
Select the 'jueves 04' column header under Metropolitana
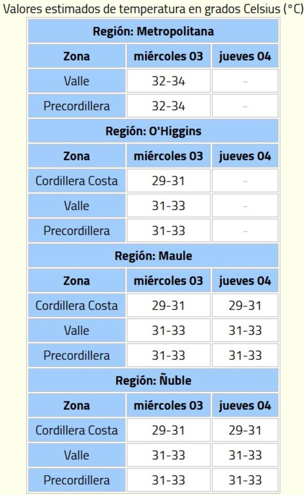click(x=245, y=57)
